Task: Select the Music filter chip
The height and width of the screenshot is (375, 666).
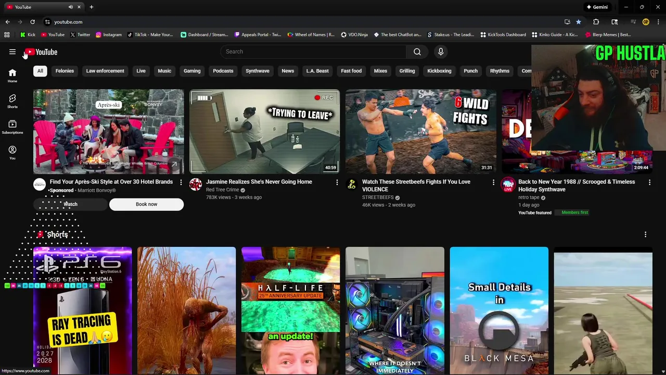Action: click(x=164, y=71)
